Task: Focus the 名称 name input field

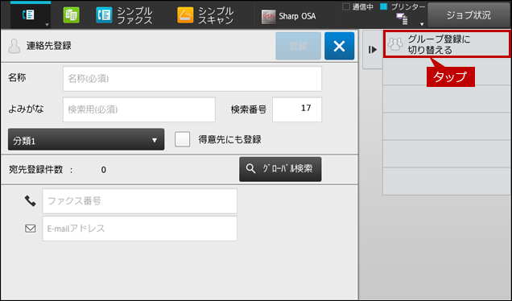Action: [192, 79]
